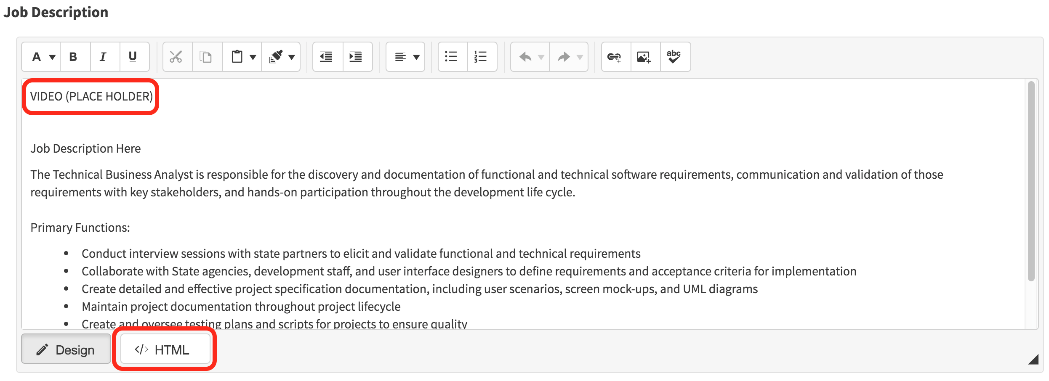Insert an image with image icon
The image size is (1049, 381).
coord(644,57)
